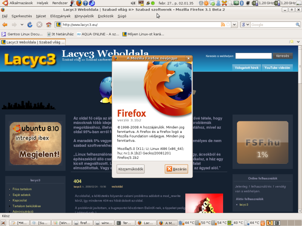302x226 pixels.
Task: Open the Ubuntu logo main menu
Action: (x=5, y=3)
